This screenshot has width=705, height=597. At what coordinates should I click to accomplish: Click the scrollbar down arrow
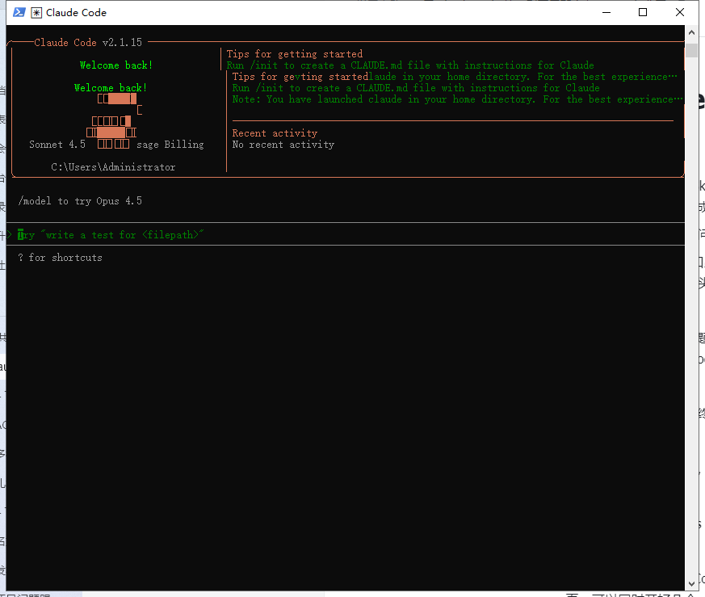[690, 582]
